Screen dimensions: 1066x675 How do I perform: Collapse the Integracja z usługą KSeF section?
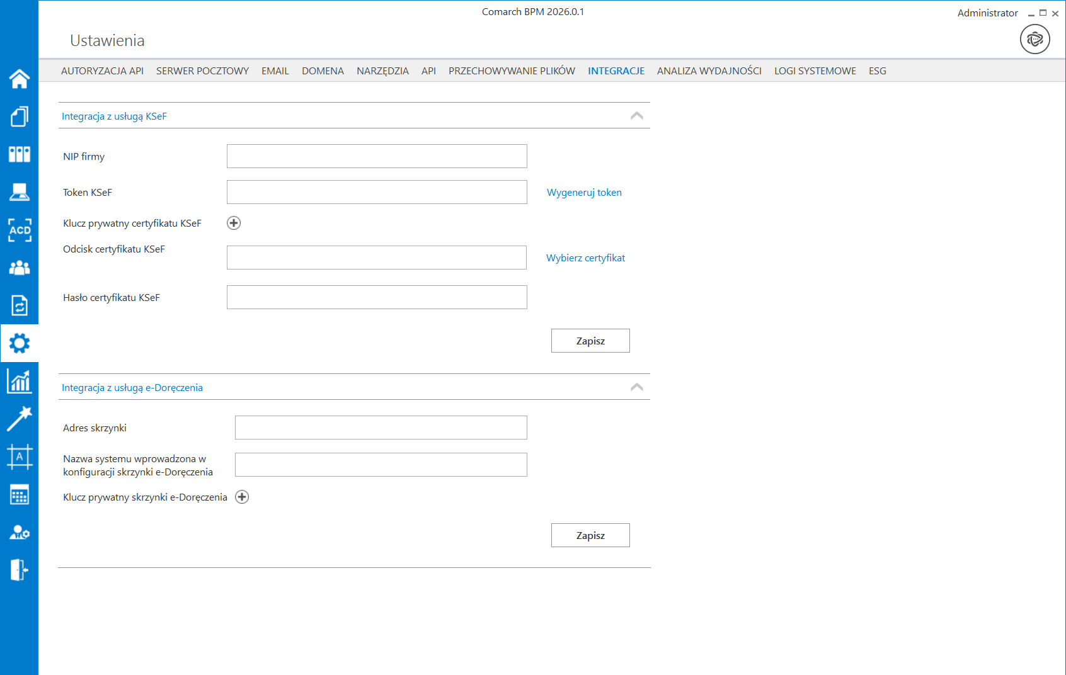pos(636,116)
